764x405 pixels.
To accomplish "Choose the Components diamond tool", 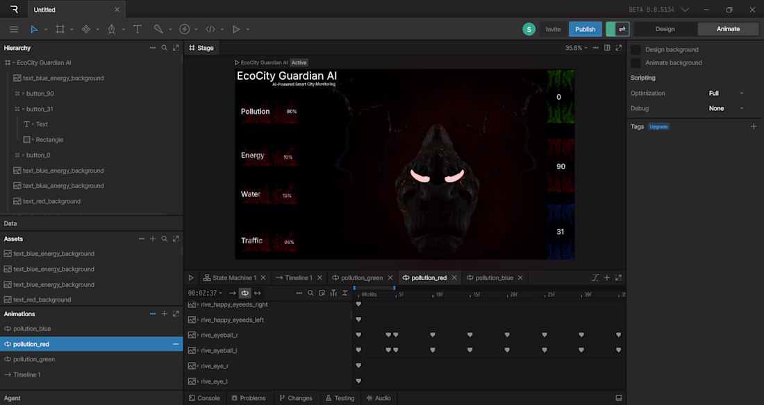I will point(85,29).
